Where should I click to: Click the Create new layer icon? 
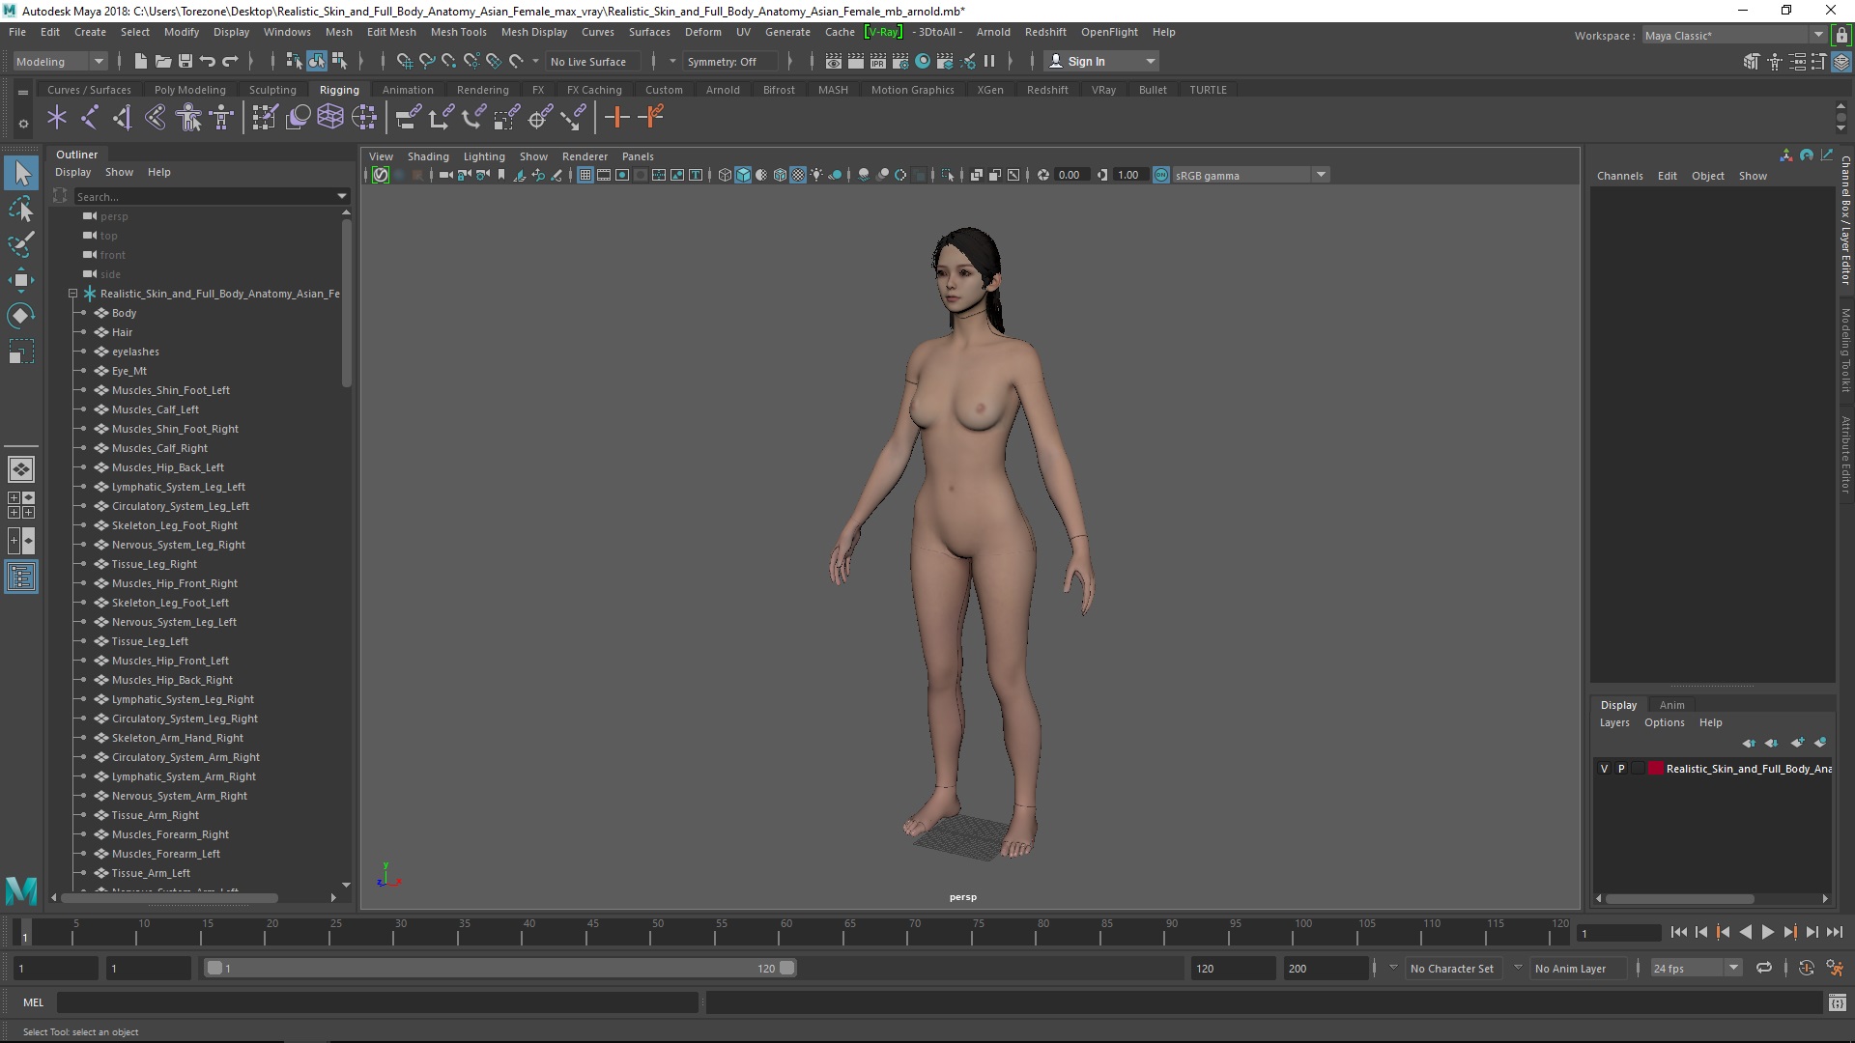click(1797, 743)
